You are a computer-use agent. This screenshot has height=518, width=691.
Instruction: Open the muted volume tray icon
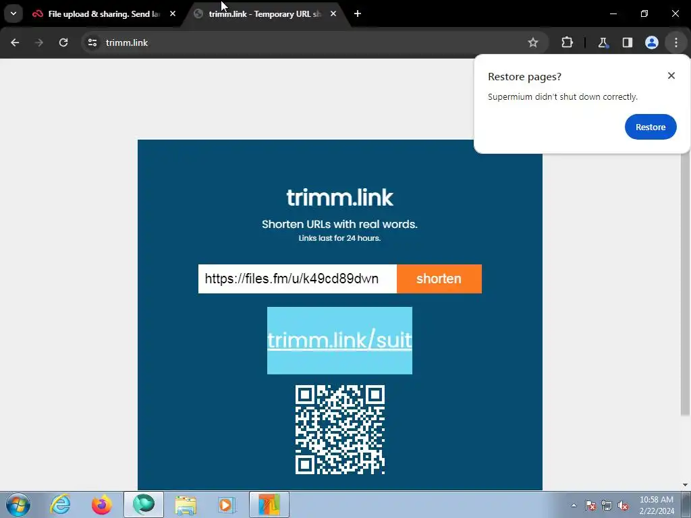coord(623,505)
